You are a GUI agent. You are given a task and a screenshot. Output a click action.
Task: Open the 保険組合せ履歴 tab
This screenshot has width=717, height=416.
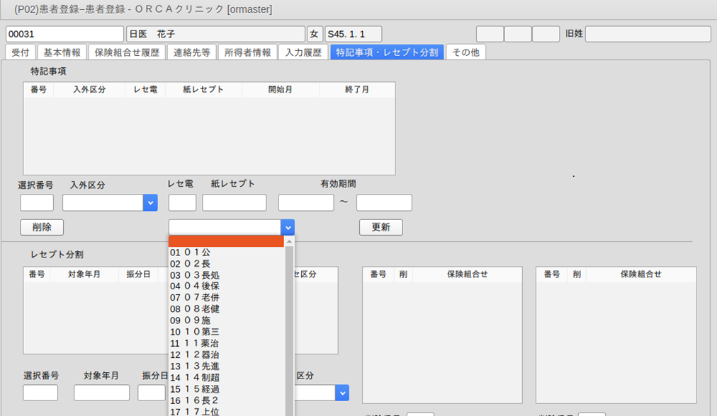[127, 52]
